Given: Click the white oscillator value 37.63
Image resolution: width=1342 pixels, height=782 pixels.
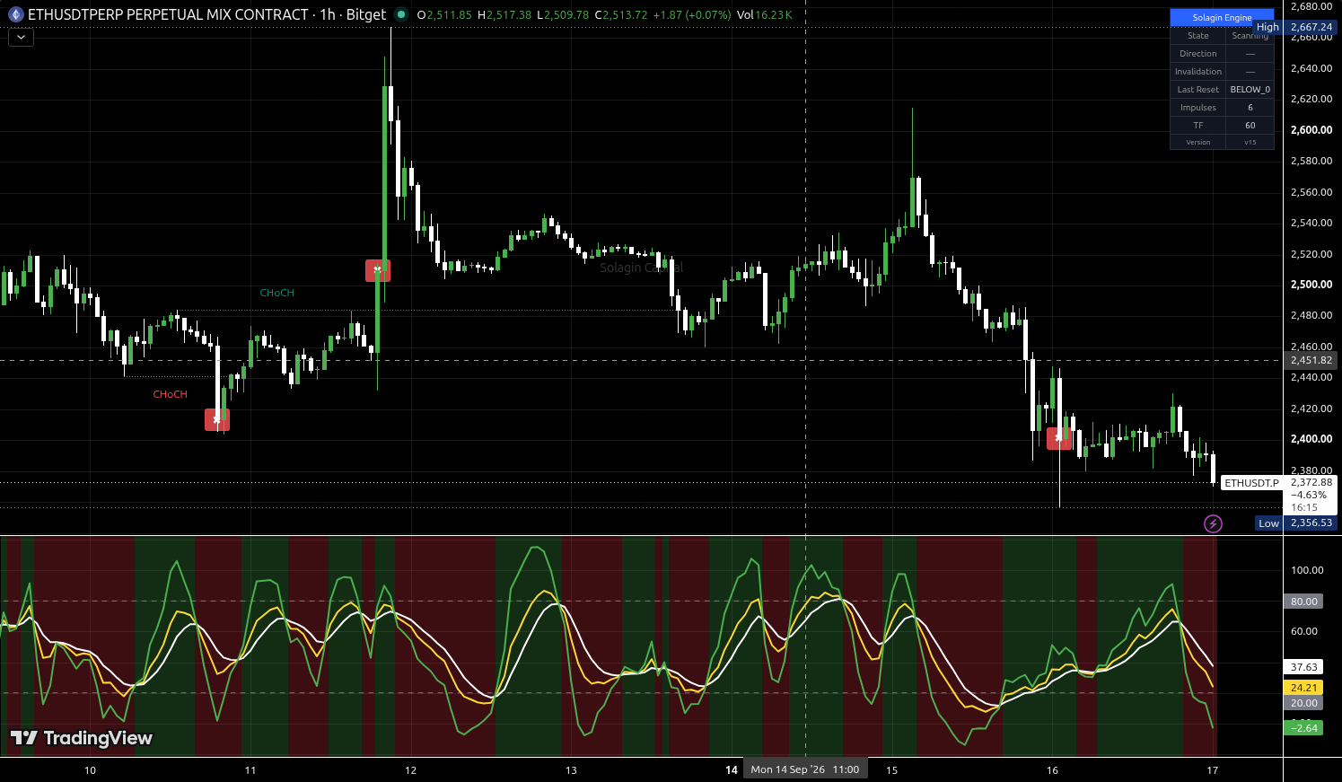Looking at the screenshot, I should [1304, 668].
